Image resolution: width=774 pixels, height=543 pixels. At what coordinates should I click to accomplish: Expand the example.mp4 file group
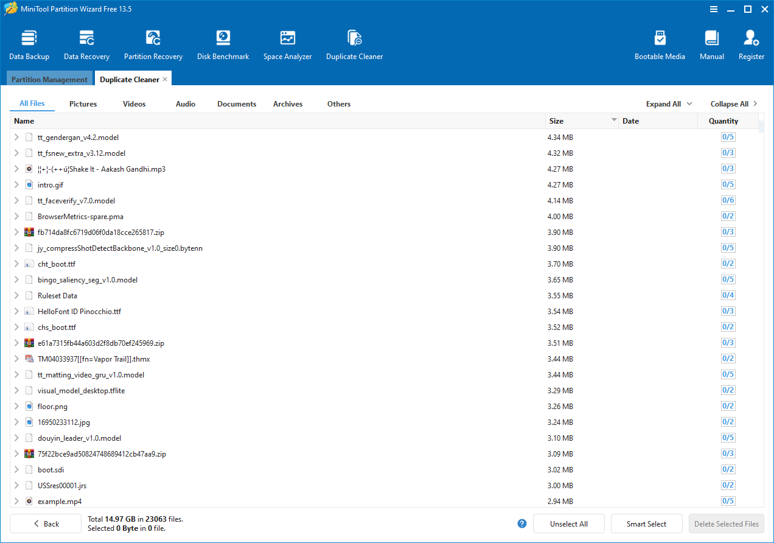(x=16, y=502)
